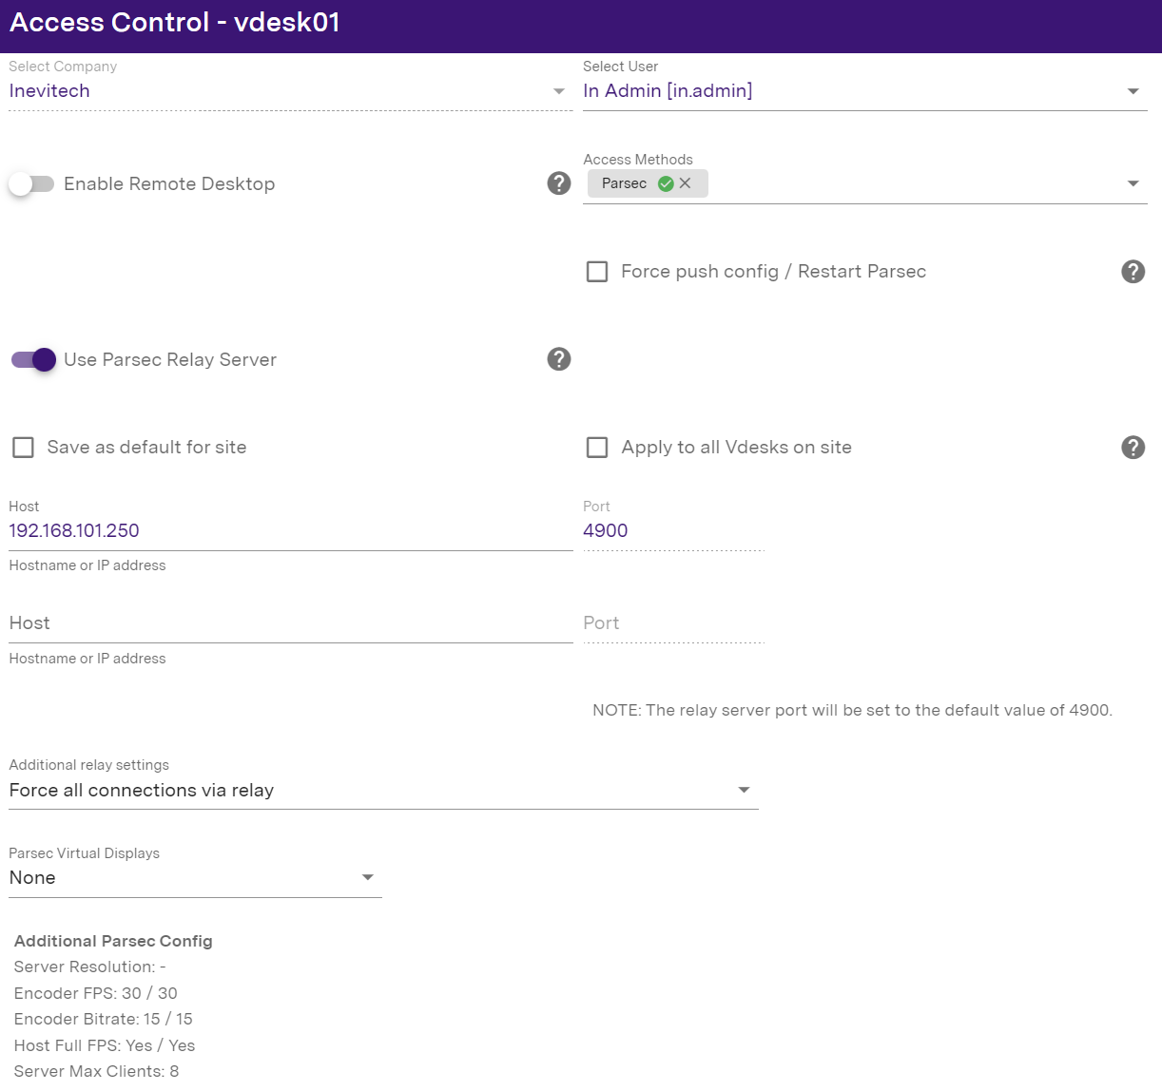This screenshot has width=1162, height=1091.
Task: Check Save as default for site
Action: (23, 447)
